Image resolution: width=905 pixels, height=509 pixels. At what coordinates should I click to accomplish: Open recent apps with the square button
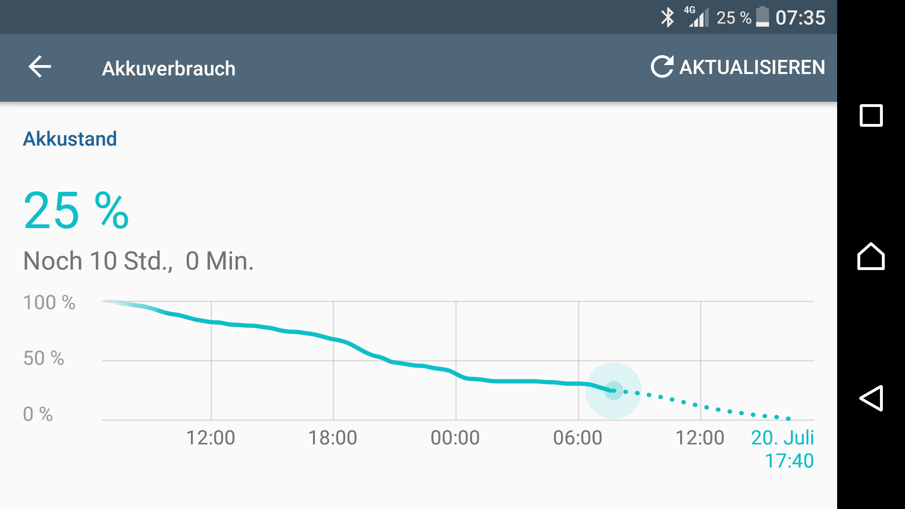click(x=871, y=115)
